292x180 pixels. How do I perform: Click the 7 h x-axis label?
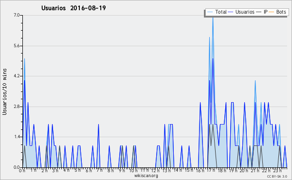[x=99, y=170]
